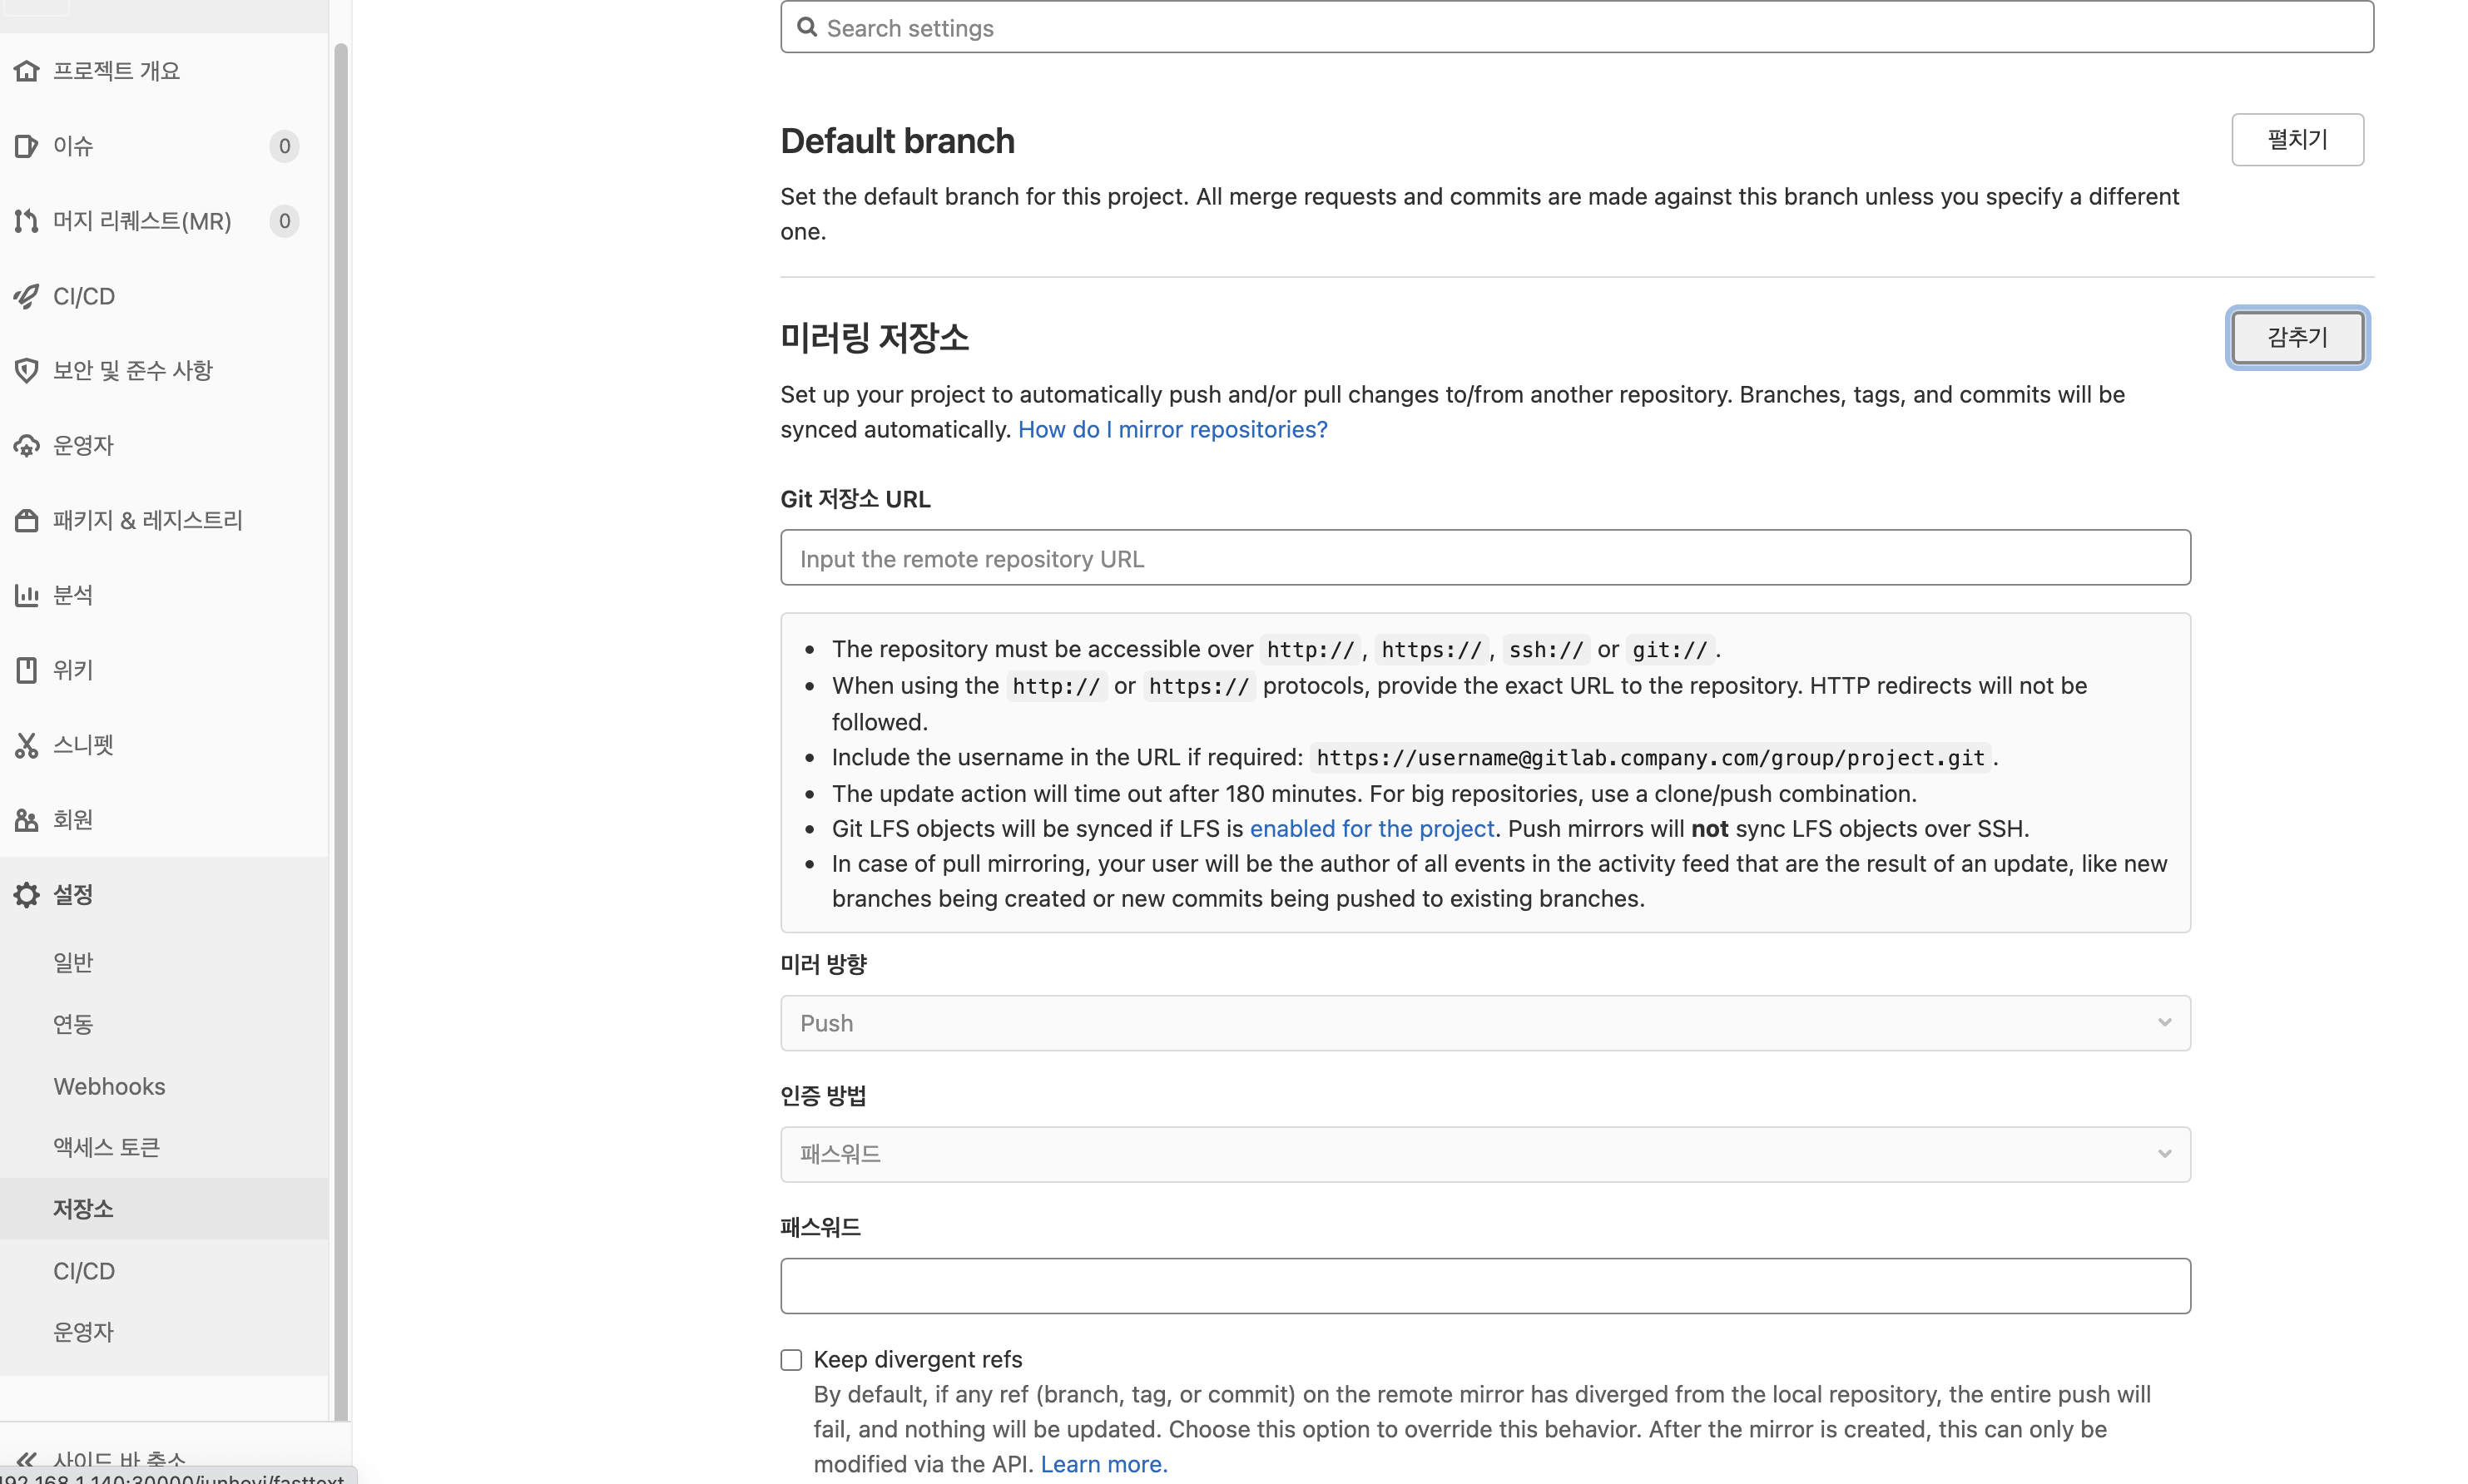Image resolution: width=2468 pixels, height=1484 pixels.
Task: Click the project overview house icon
Action: (x=27, y=71)
